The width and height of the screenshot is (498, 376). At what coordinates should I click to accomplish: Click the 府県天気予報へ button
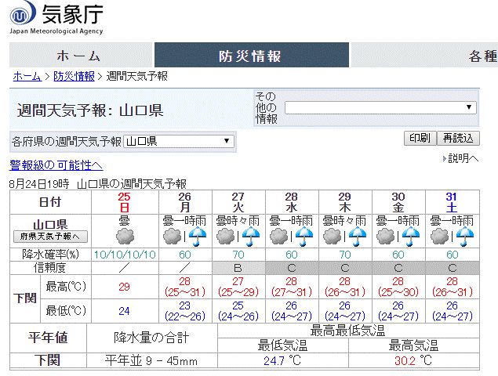50,237
